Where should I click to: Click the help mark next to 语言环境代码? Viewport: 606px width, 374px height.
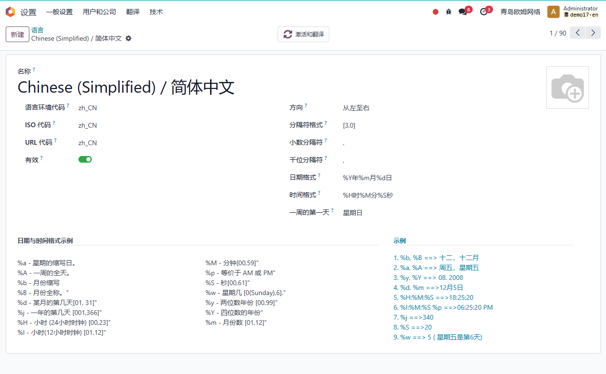pyautogui.click(x=68, y=105)
